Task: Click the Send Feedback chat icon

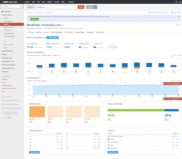Action: [172, 12]
